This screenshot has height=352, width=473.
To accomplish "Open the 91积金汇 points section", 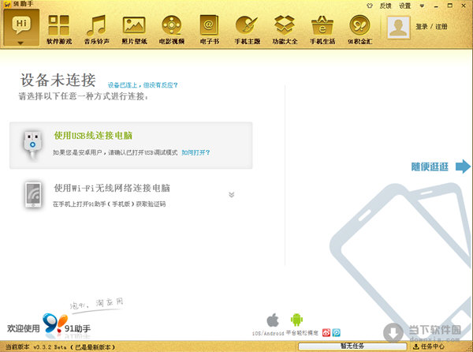I will (359, 29).
